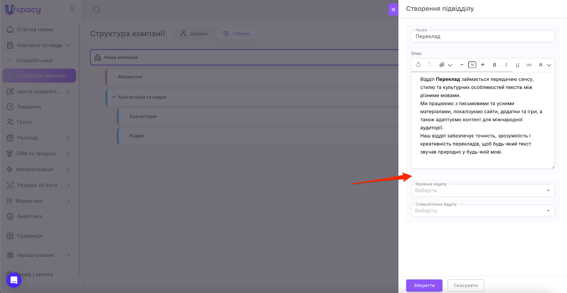Click the undo icon in description toolbar
567x293 pixels.
coord(418,65)
